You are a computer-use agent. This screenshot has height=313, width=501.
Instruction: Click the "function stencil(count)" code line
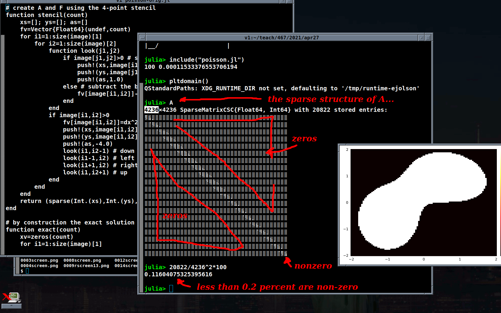point(47,15)
